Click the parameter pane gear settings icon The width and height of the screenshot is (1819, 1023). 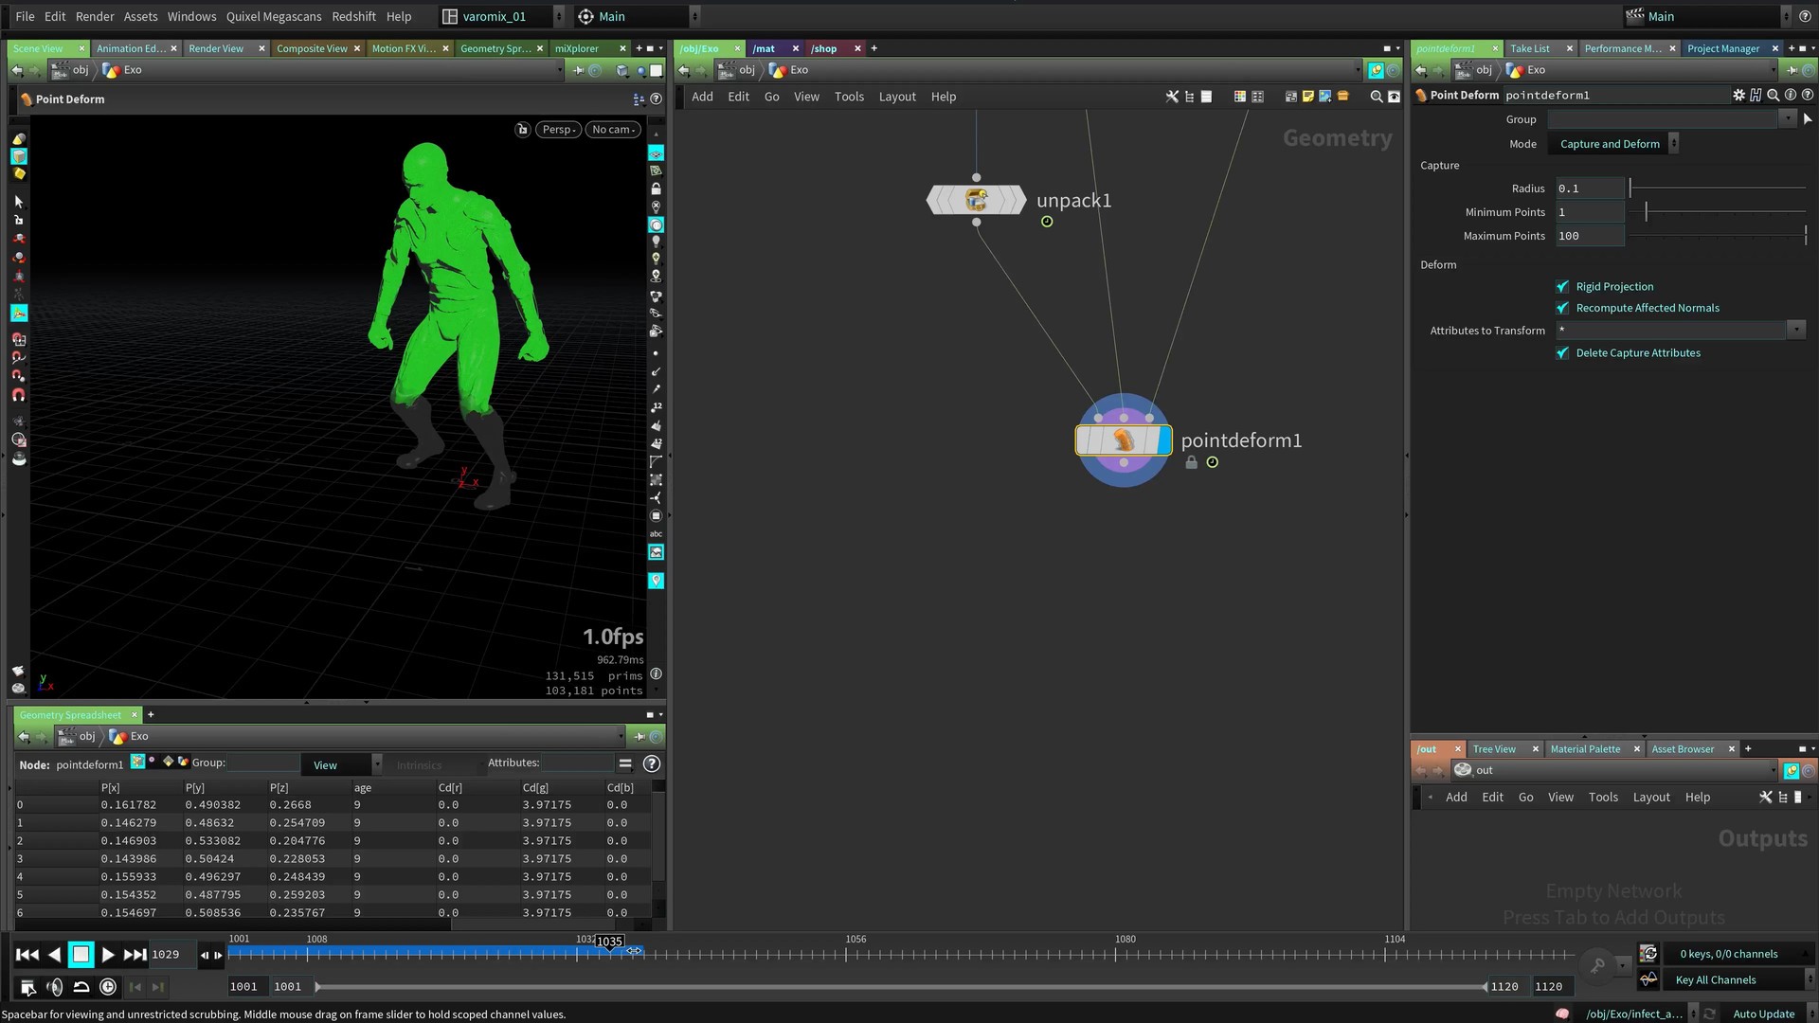point(1738,95)
